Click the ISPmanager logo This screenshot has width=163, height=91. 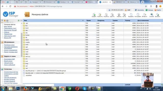[10, 14]
